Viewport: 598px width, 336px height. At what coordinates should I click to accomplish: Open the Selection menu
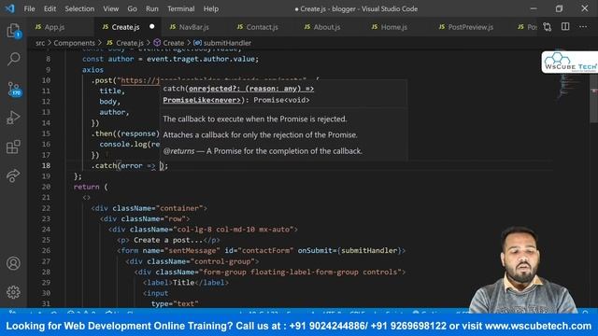coord(79,8)
